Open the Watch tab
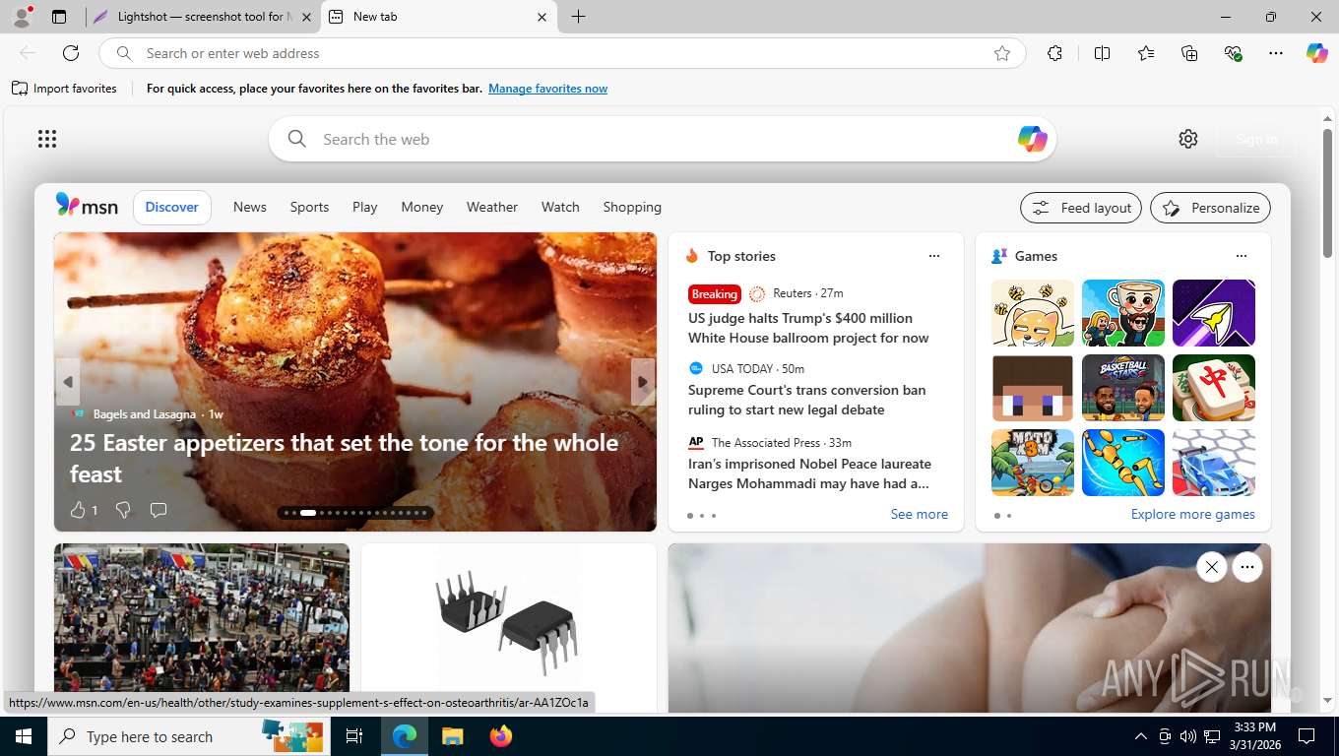Screen dimensions: 1339x756 click(560, 208)
